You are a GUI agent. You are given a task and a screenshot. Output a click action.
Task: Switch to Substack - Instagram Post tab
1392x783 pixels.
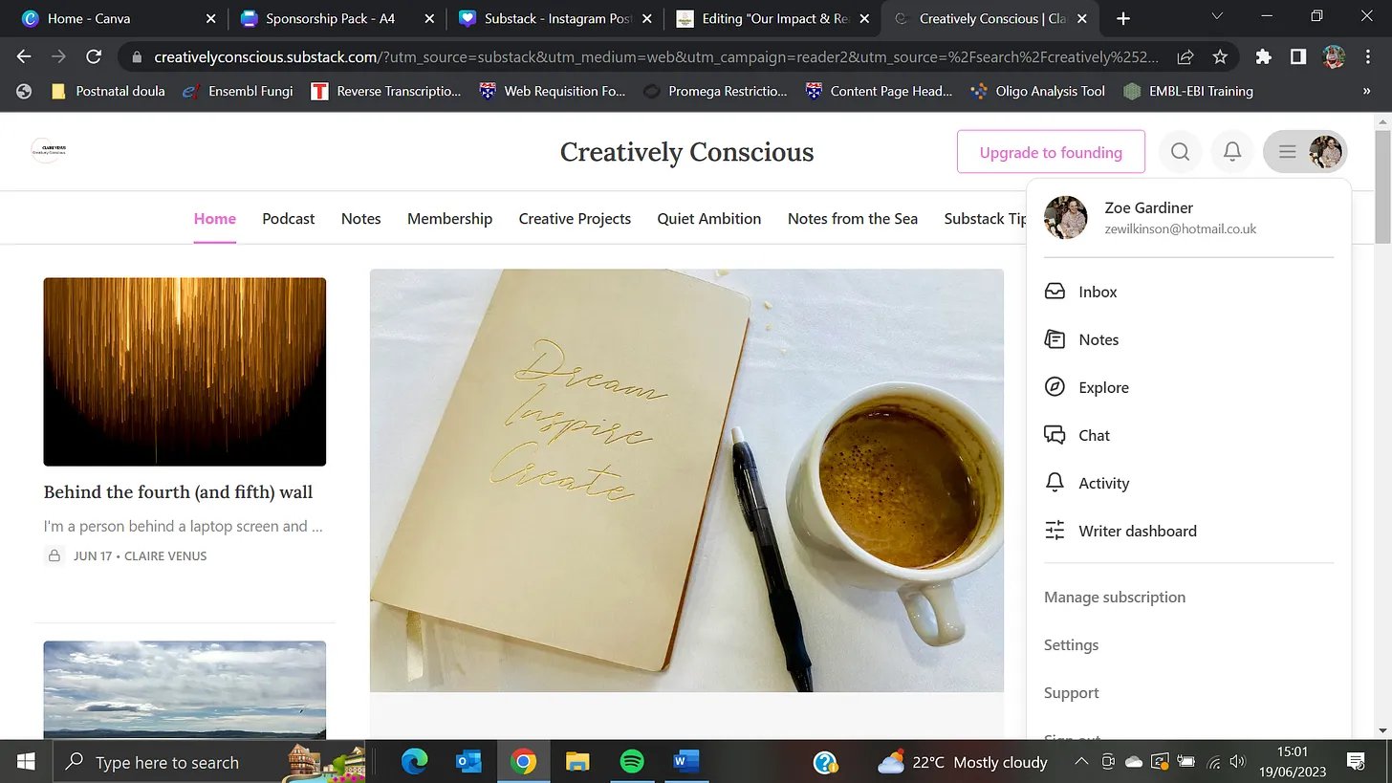(556, 18)
